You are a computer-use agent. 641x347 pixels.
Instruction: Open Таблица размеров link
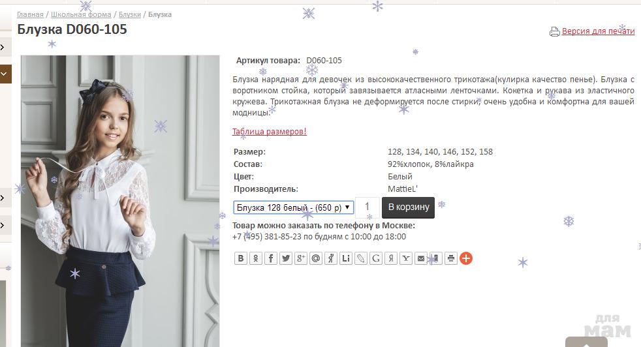(270, 132)
